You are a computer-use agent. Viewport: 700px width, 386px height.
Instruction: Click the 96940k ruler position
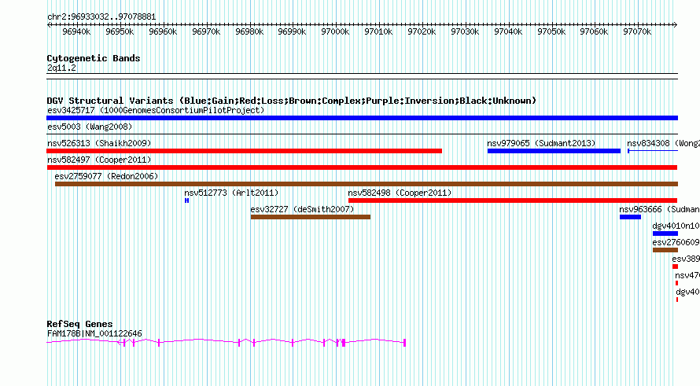[x=76, y=31]
